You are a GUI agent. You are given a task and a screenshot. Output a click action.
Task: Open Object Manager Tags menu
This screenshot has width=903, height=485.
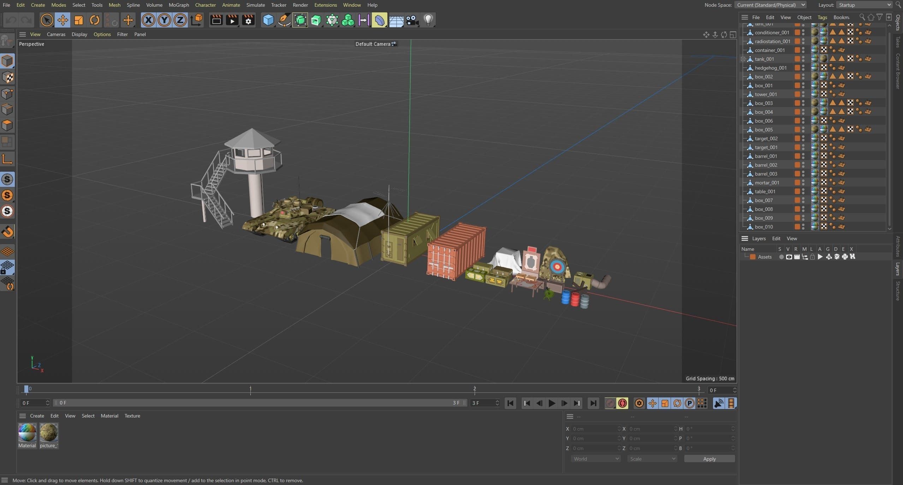[x=822, y=17]
